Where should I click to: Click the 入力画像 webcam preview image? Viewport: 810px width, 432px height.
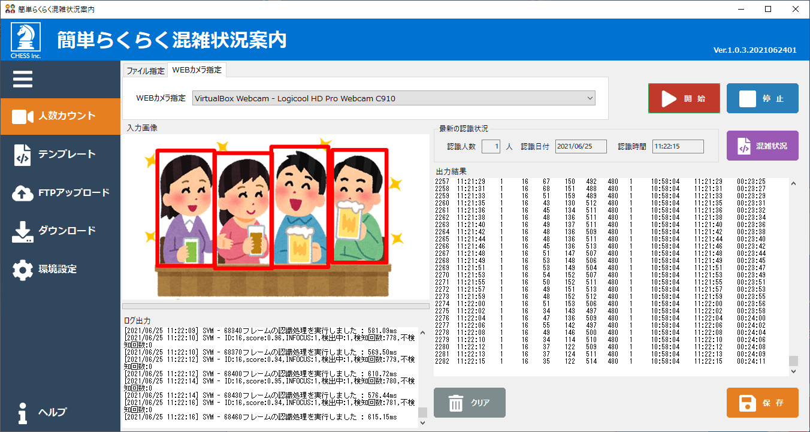click(276, 217)
